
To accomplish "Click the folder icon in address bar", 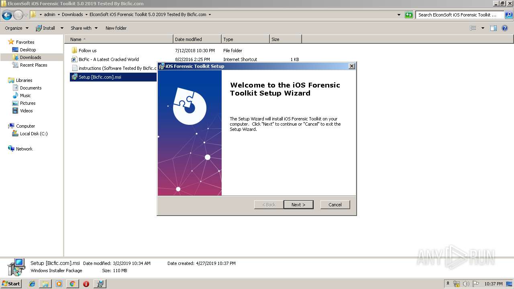I will click(33, 15).
